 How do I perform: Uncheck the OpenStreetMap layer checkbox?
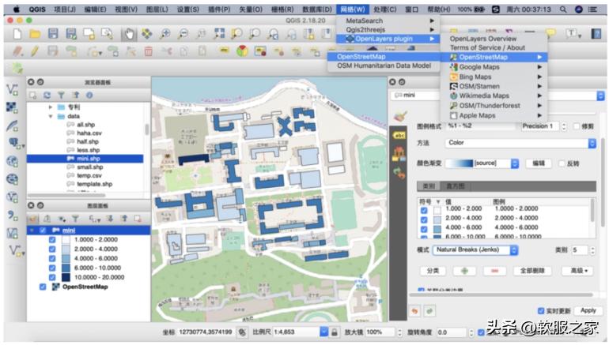(x=42, y=287)
